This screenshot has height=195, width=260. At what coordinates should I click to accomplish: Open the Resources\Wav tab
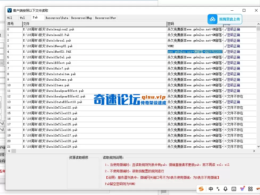pos(105,18)
